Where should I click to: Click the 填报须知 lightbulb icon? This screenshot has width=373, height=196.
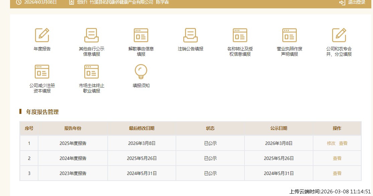[x=141, y=72]
